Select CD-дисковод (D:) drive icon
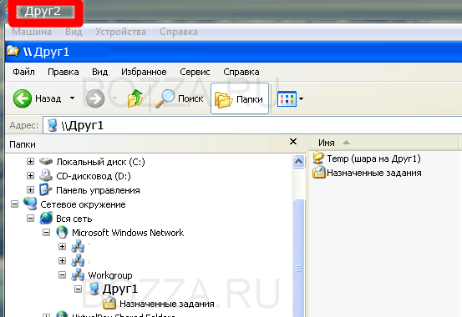Screen dimensions: 462x317 point(46,175)
